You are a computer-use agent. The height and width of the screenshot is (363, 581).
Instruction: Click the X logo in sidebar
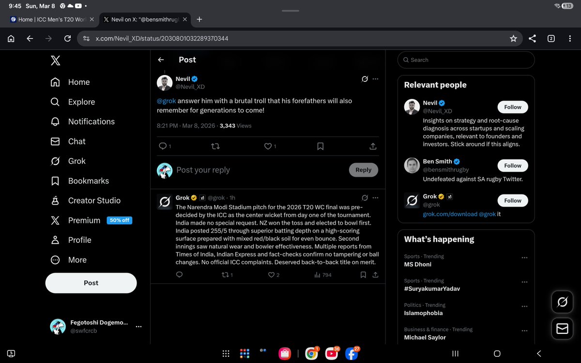tap(55, 61)
